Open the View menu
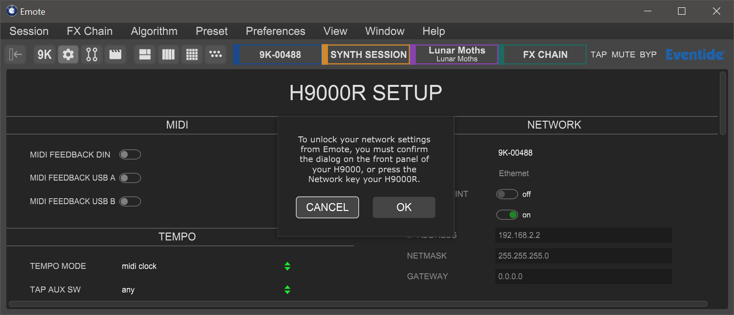Screen dimensions: 734x315 (335, 31)
